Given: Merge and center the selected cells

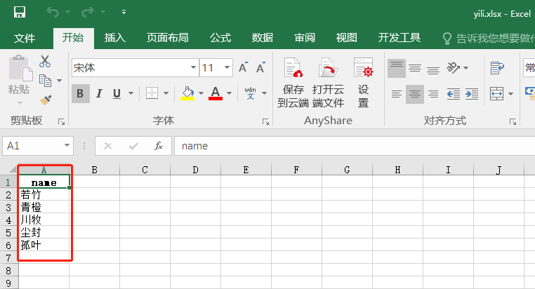Looking at the screenshot, I should coord(497,94).
